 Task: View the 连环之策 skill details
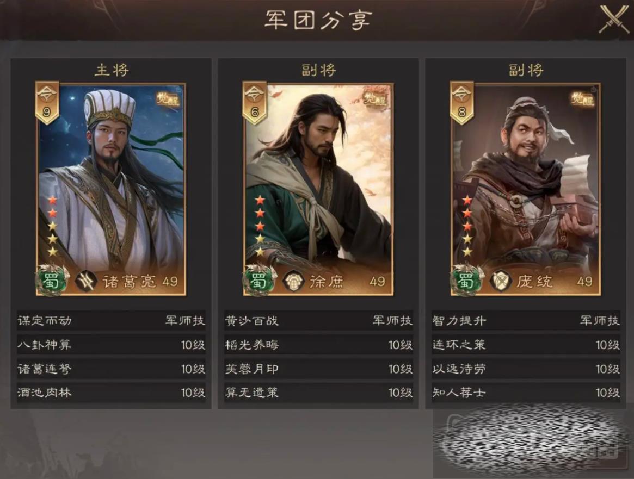coord(526,345)
